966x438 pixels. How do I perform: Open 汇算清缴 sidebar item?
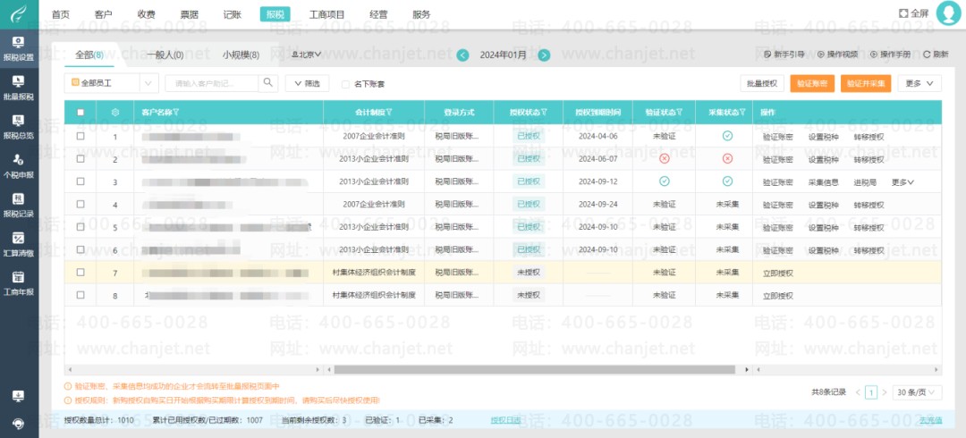[x=19, y=244]
